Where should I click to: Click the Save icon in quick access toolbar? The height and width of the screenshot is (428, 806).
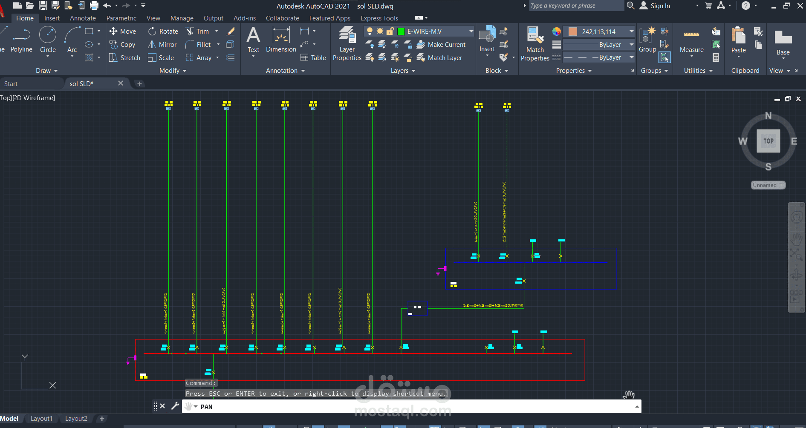point(43,6)
